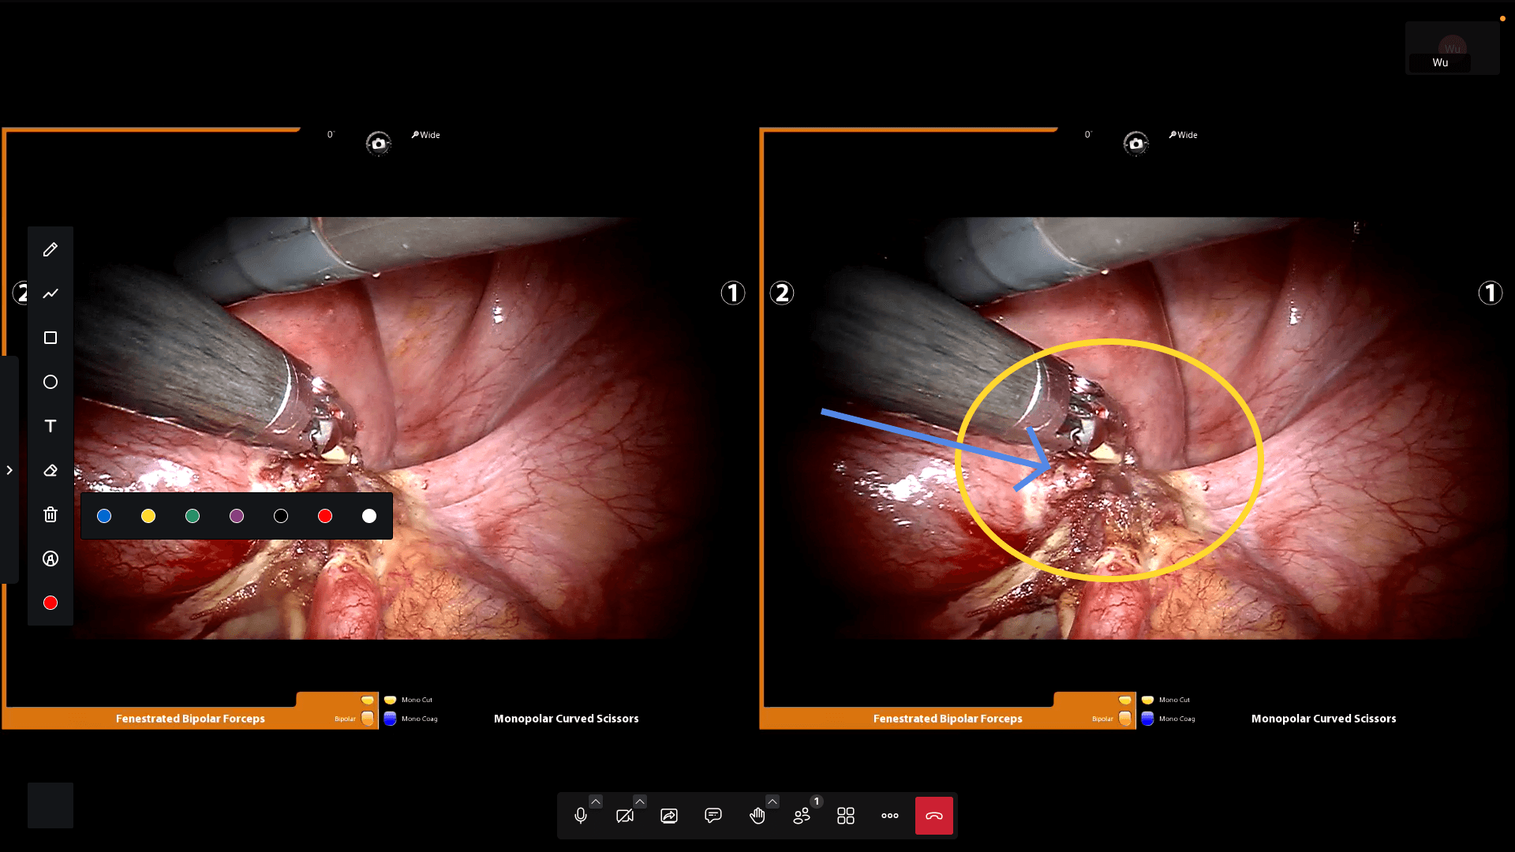Activate the eraser tool
Screen dimensions: 1515x852
pos(50,470)
